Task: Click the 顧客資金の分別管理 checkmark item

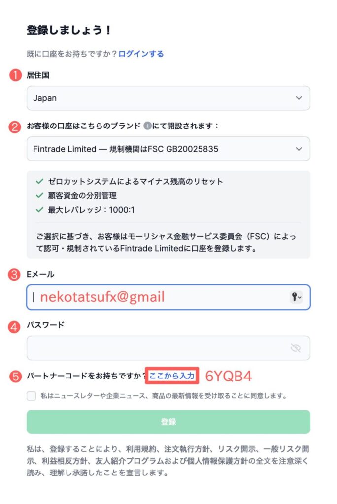Action: pyautogui.click(x=76, y=195)
